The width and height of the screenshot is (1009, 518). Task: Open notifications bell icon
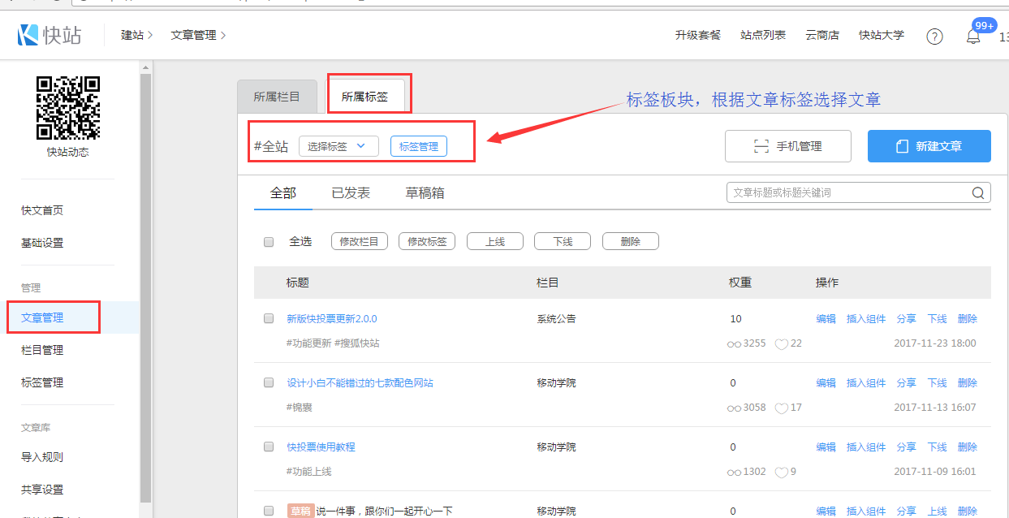coord(972,37)
